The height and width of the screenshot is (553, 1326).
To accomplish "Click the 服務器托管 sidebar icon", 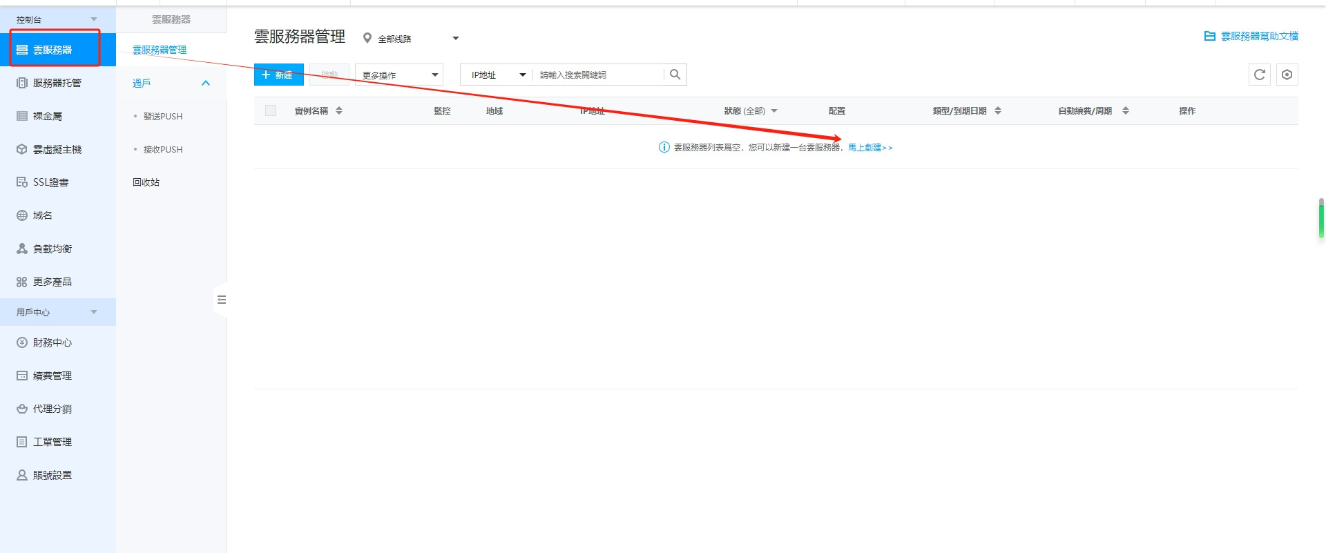I will coord(22,83).
